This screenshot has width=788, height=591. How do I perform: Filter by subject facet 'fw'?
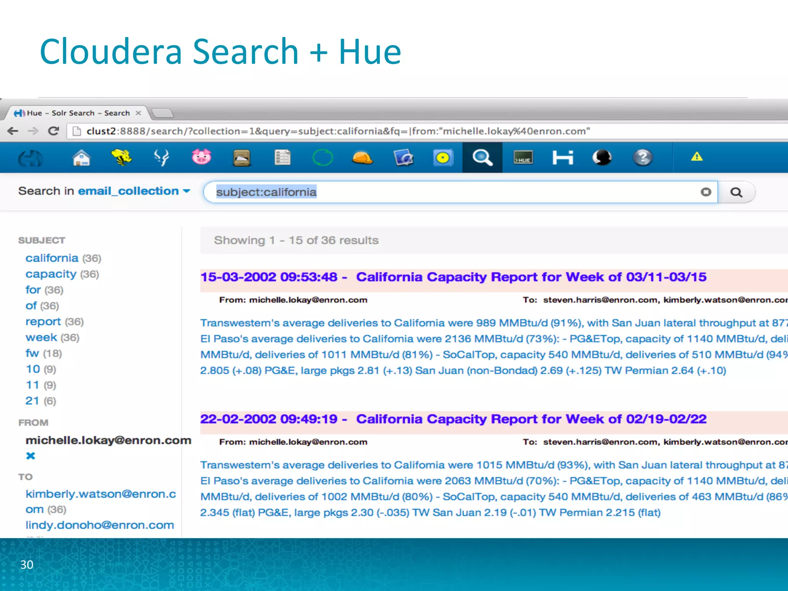[32, 353]
